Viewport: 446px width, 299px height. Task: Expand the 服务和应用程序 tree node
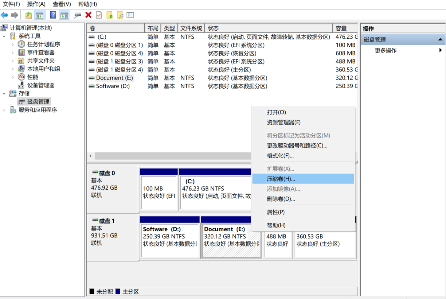4,110
